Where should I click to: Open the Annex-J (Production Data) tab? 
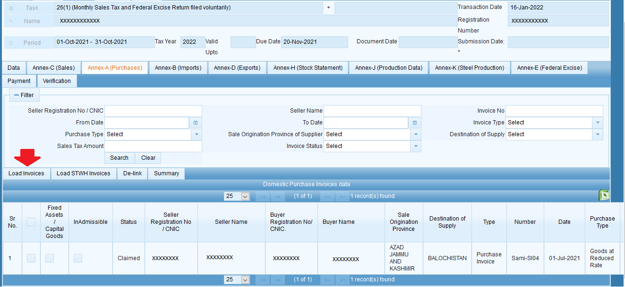click(389, 68)
